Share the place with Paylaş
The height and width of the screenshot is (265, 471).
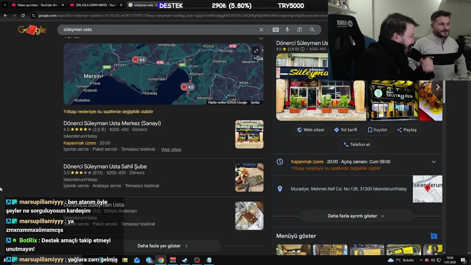coord(407,130)
